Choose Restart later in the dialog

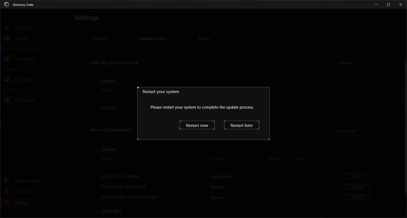click(241, 125)
